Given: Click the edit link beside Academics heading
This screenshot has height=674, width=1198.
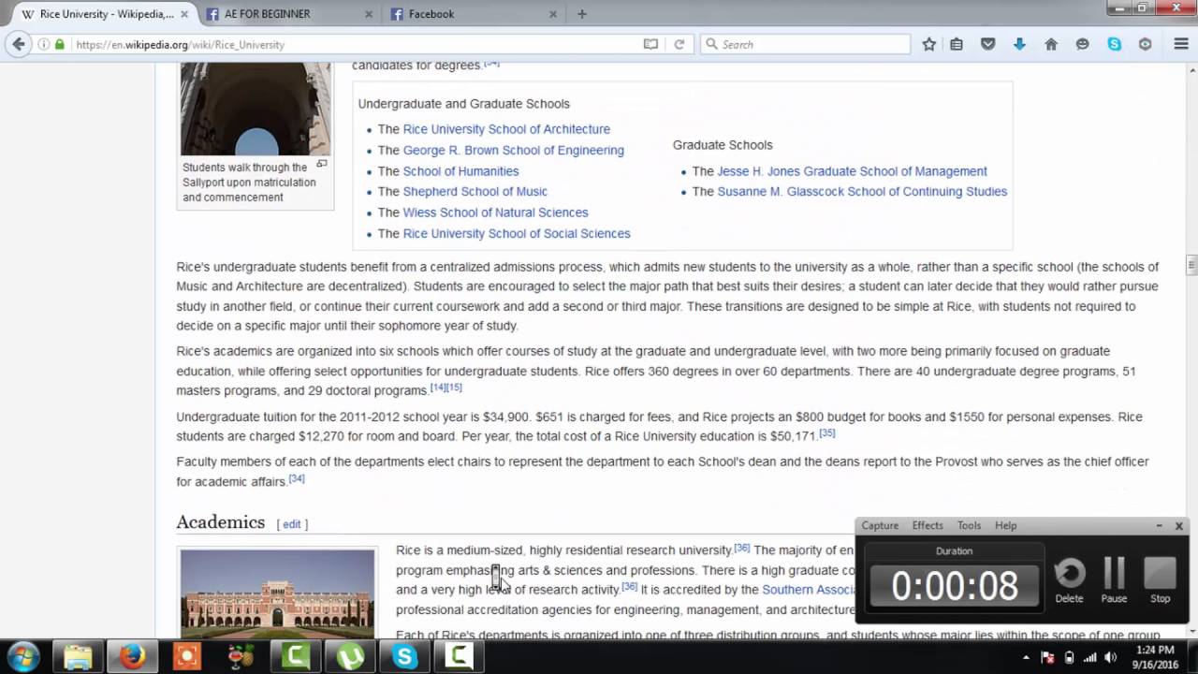Looking at the screenshot, I should [x=292, y=524].
